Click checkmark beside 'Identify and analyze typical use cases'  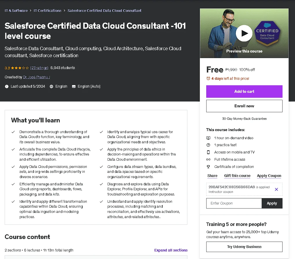101,132
